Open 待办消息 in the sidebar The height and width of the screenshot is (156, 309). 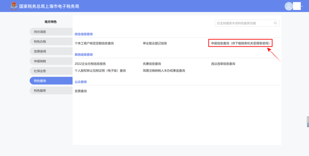[x=51, y=32]
